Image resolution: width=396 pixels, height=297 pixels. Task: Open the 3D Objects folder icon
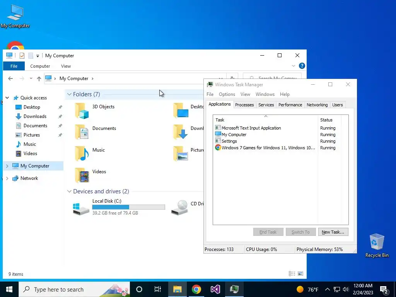(x=82, y=111)
